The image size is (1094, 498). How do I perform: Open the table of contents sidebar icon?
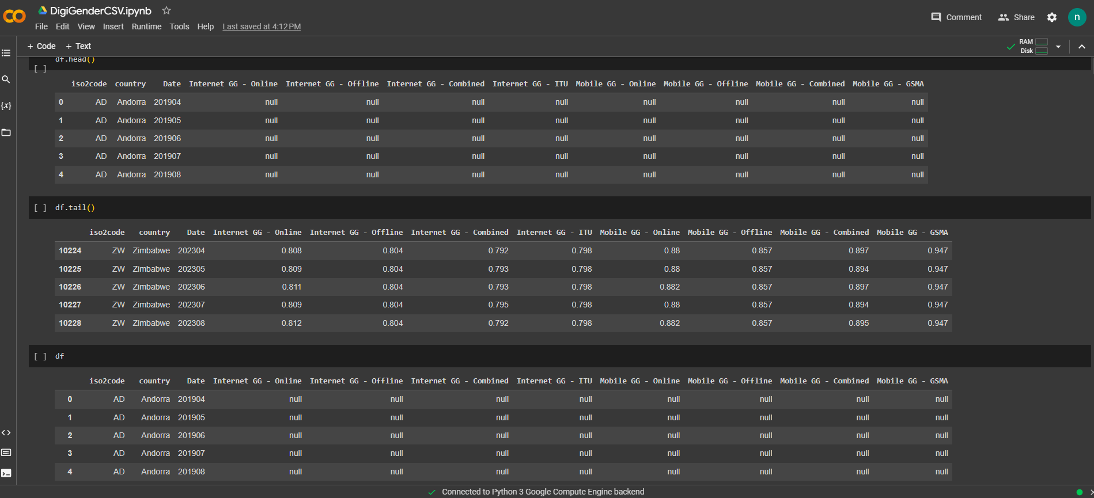(6, 53)
